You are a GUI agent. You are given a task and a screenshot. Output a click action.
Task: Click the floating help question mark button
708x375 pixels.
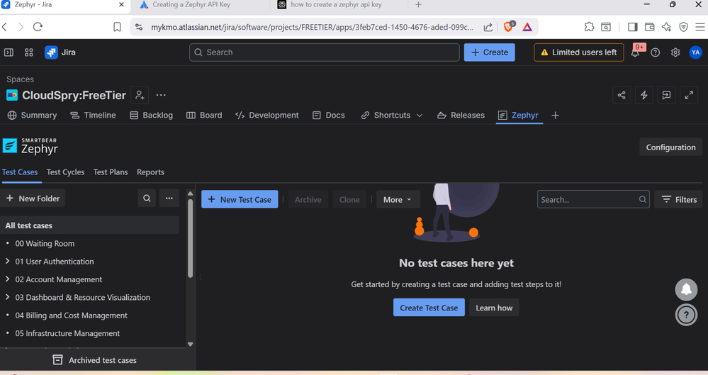686,315
